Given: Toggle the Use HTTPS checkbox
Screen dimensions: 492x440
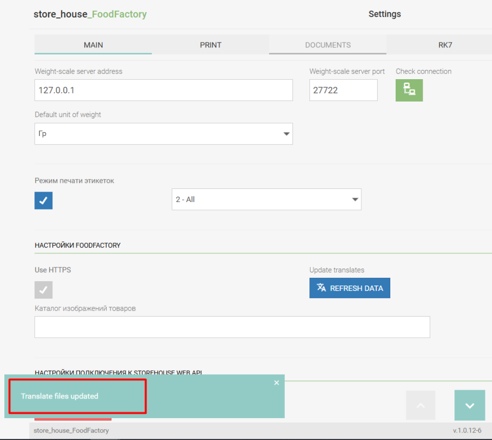Looking at the screenshot, I should point(44,289).
